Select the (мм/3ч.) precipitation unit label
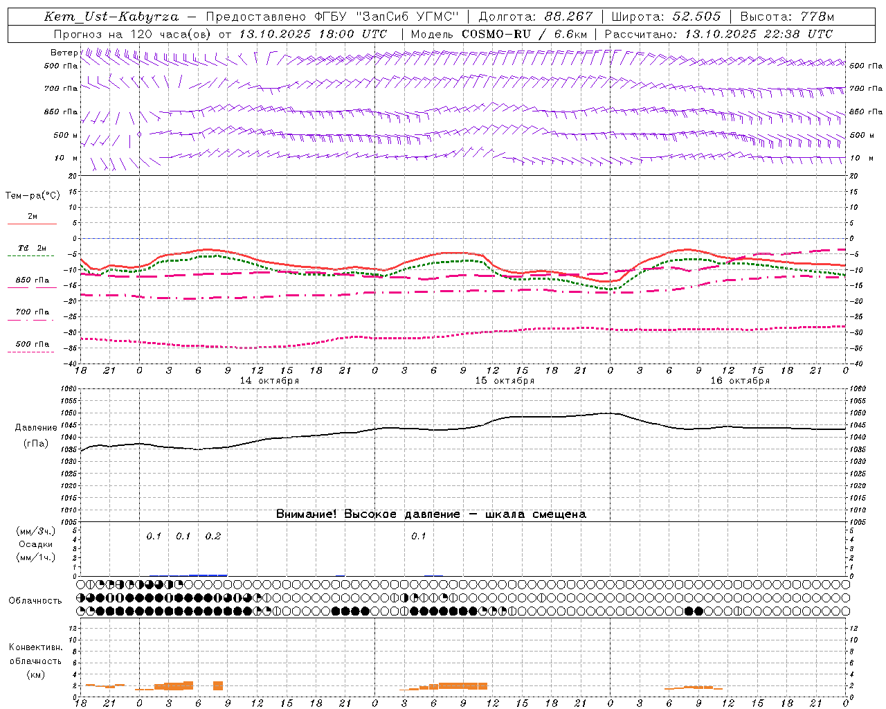The width and height of the screenshot is (886, 709). point(35,531)
